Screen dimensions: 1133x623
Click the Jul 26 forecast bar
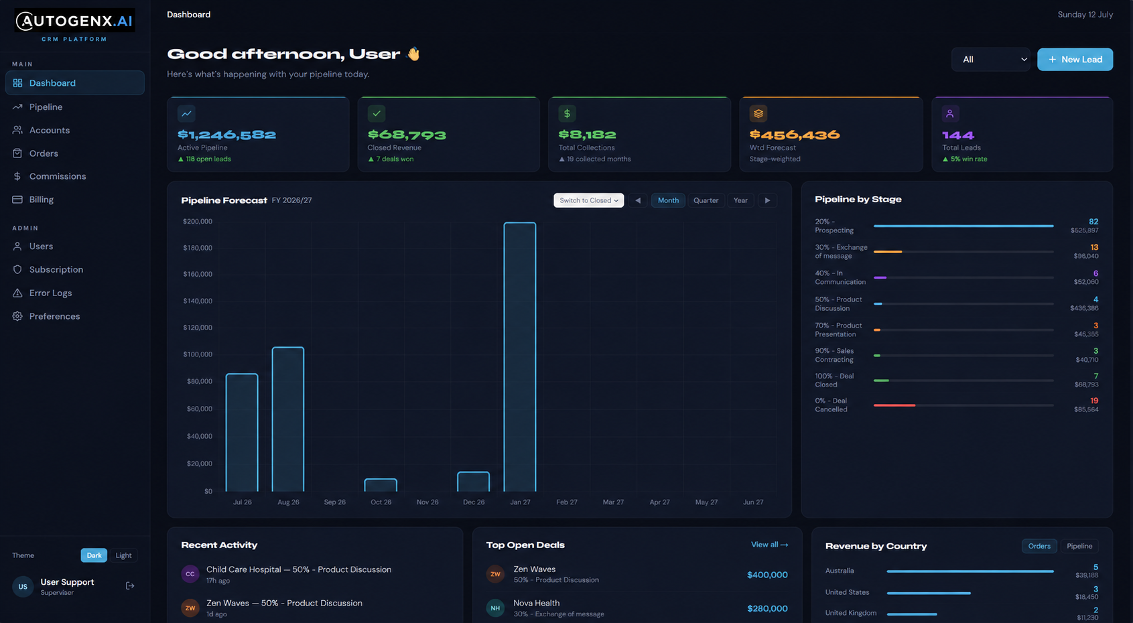click(x=242, y=433)
